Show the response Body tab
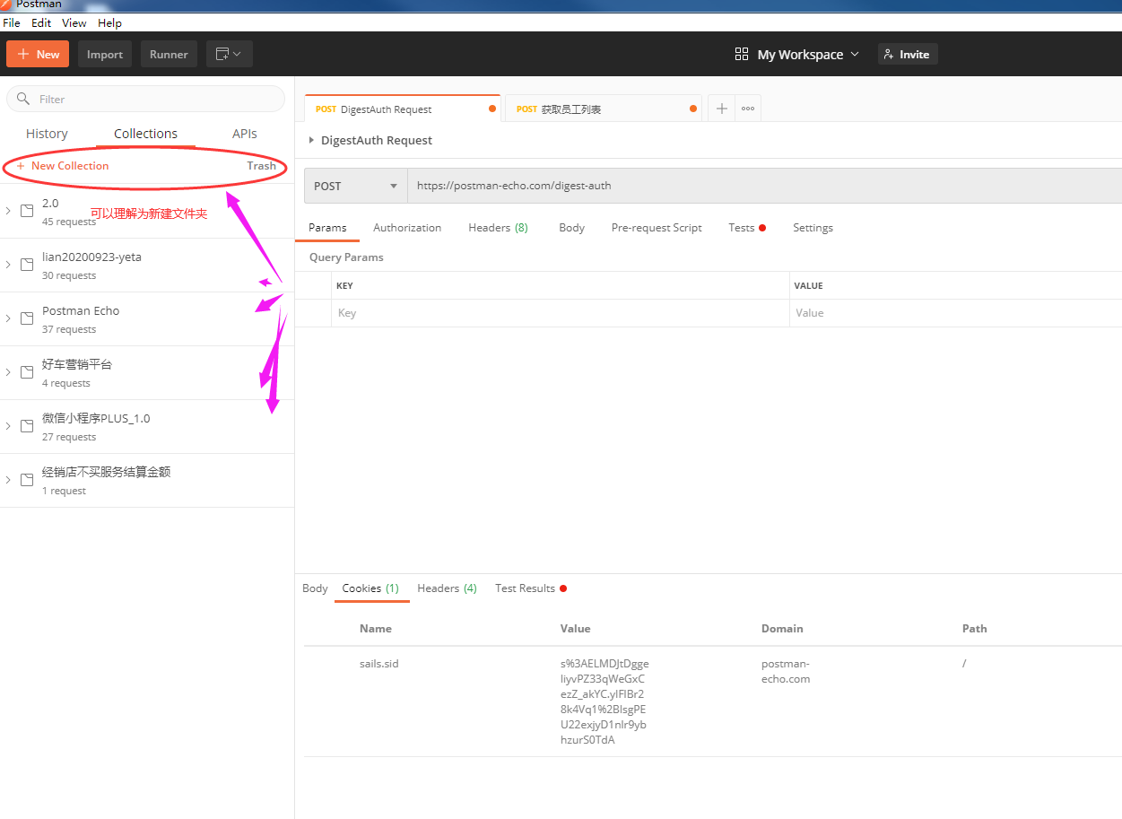The width and height of the screenshot is (1122, 819). pos(315,588)
